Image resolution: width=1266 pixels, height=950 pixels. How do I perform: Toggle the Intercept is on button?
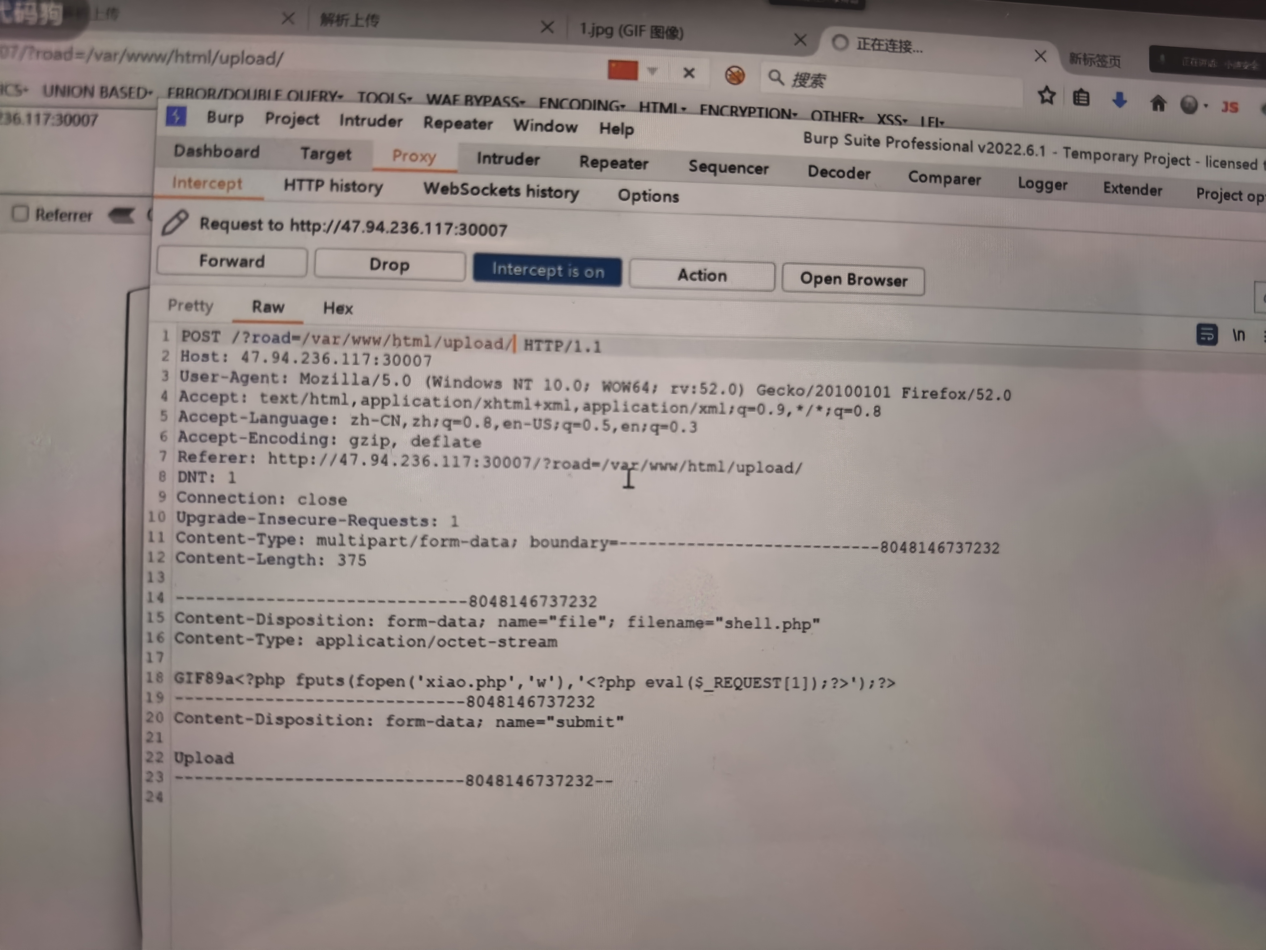[x=547, y=270]
